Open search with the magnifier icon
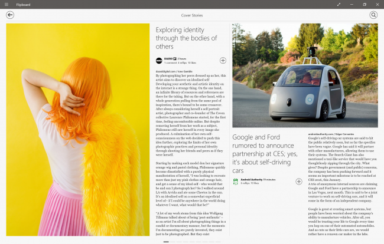Screen dimensions: 384x244 [373, 15]
